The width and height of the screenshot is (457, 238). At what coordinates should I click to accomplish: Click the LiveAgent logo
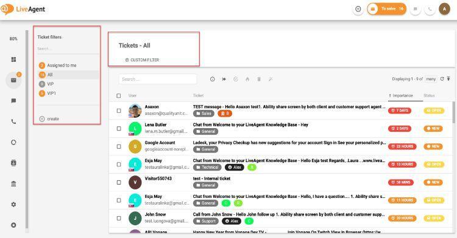[23, 9]
